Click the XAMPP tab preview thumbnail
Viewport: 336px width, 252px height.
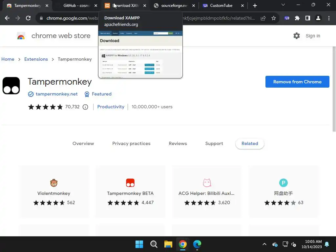(x=140, y=54)
